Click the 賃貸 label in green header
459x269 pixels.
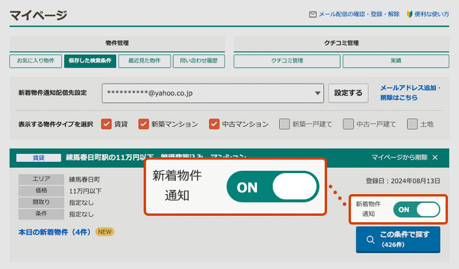(x=39, y=158)
